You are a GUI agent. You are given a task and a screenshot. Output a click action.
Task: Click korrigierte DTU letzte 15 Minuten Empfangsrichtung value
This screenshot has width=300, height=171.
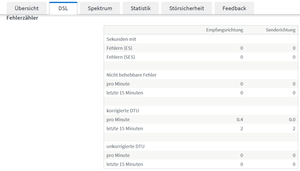[242, 129]
